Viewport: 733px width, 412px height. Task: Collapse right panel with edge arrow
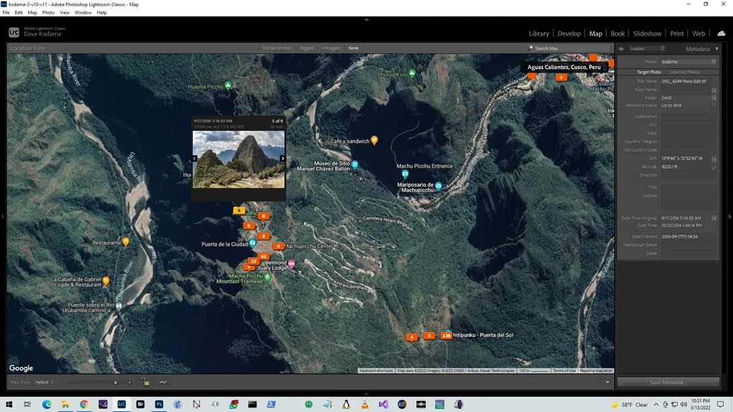730,216
